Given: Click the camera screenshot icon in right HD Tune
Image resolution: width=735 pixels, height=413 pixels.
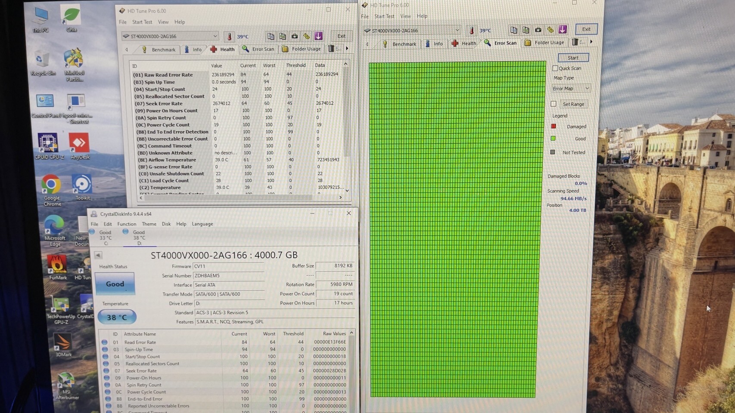Looking at the screenshot, I should (538, 30).
